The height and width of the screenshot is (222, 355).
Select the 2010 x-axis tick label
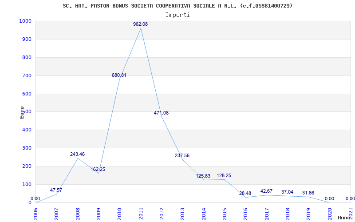coord(120,214)
